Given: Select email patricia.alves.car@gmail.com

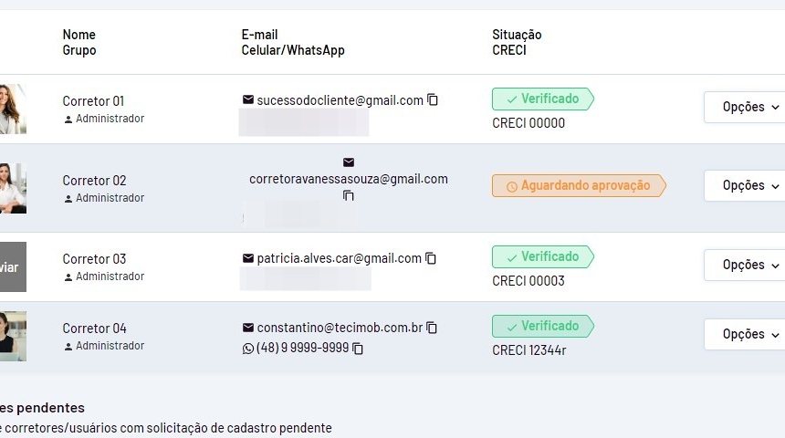Looking at the screenshot, I should pos(339,259).
